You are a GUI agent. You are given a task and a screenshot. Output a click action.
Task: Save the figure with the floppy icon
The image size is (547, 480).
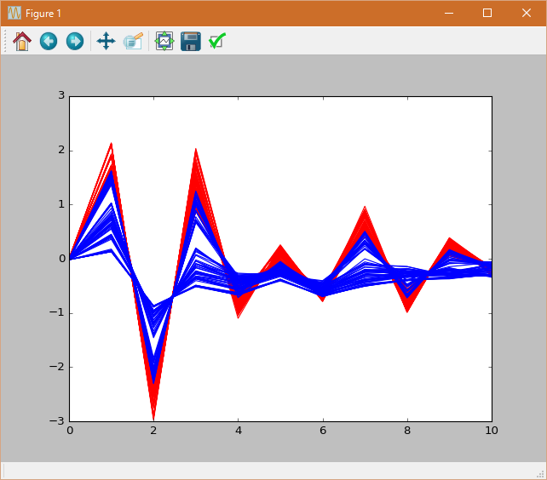pos(191,41)
